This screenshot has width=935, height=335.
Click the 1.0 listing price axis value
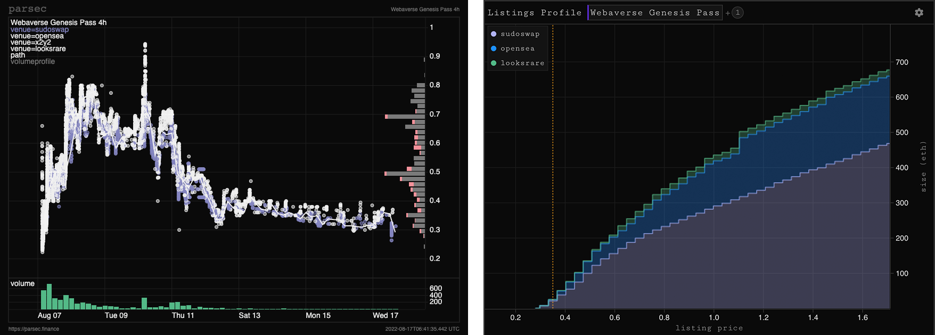point(713,317)
